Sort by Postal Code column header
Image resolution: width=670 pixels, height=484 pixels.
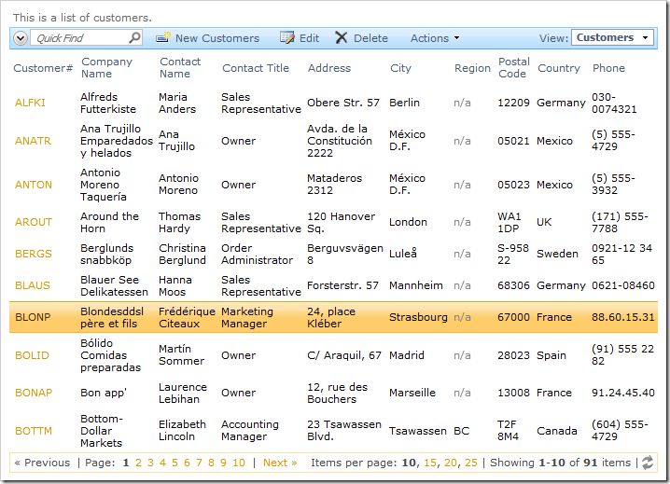click(x=513, y=67)
